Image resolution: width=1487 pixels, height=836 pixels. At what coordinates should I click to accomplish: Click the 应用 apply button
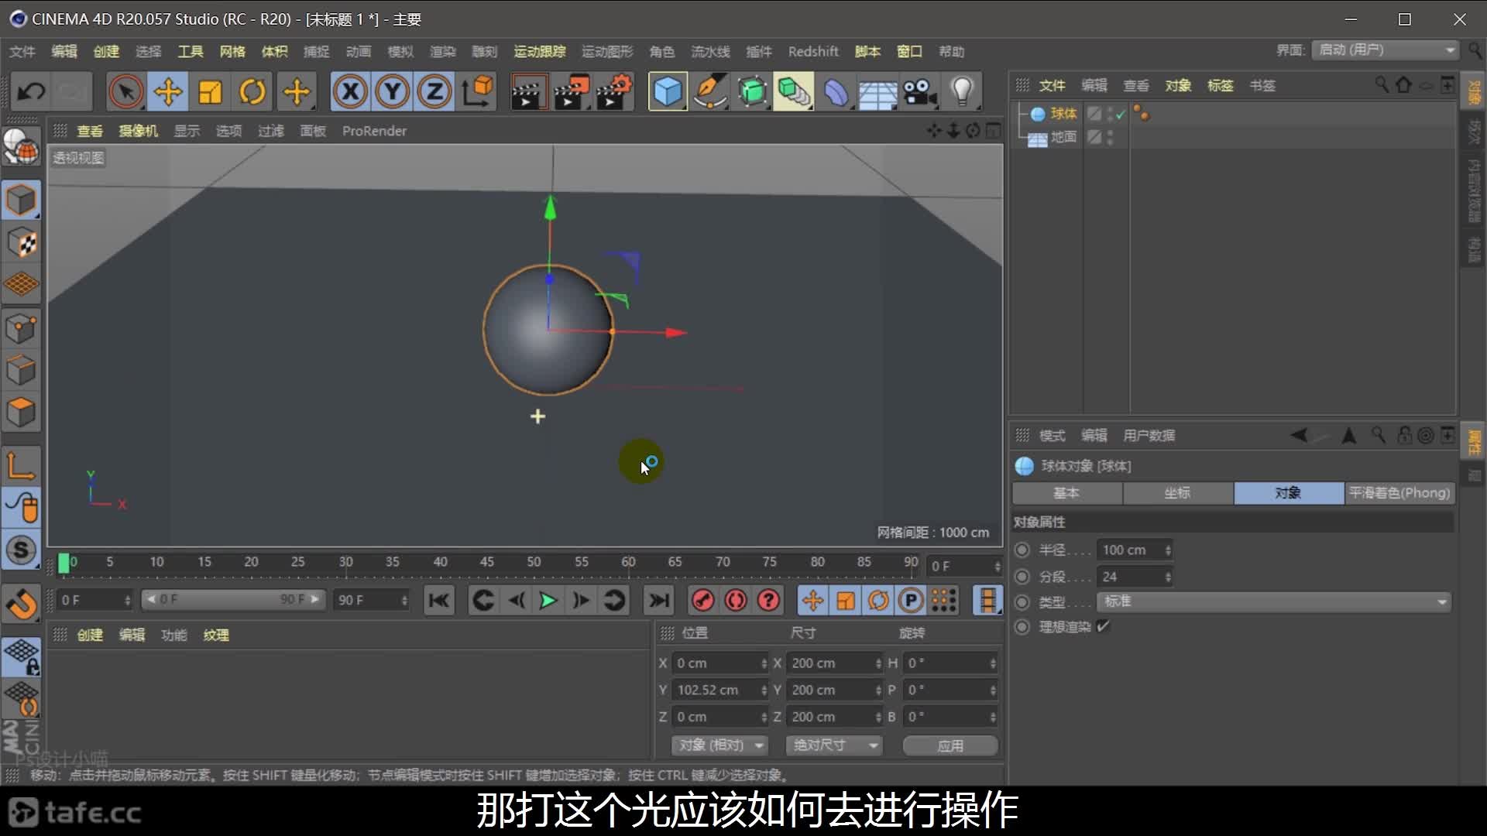[950, 745]
